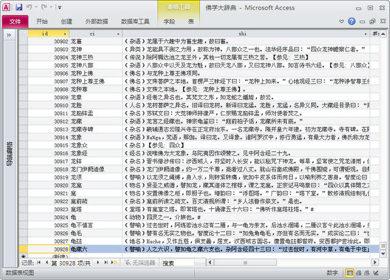Click id cell 30902
Image resolution: width=390 pixels, height=280 pixels.
coord(48,41)
